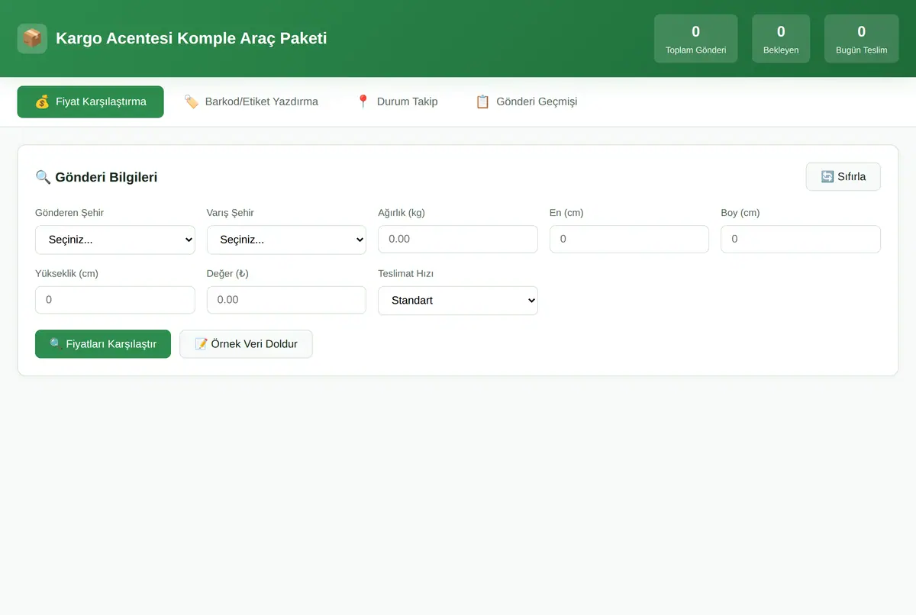This screenshot has width=916, height=615.
Task: Click the Yükseklik (cm) label
Action: coord(67,273)
